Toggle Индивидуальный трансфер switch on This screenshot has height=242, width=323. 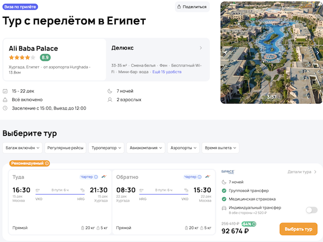311,210
